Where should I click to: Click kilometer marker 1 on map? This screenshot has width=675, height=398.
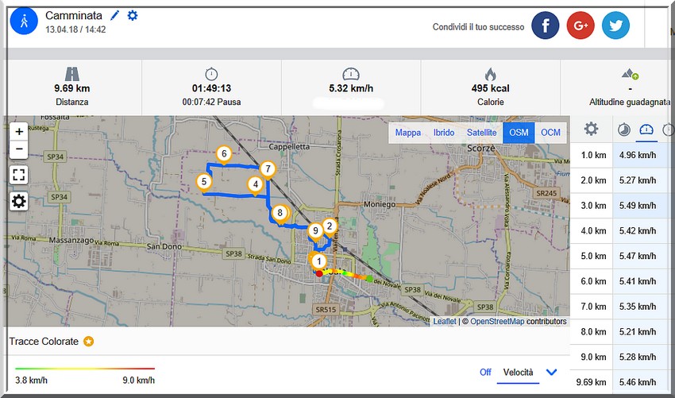pos(318,261)
